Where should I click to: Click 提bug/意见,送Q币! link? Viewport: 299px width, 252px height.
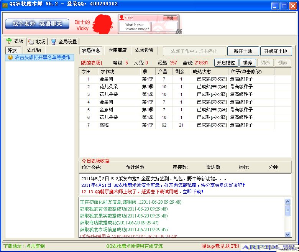pyautogui.click(x=220, y=246)
